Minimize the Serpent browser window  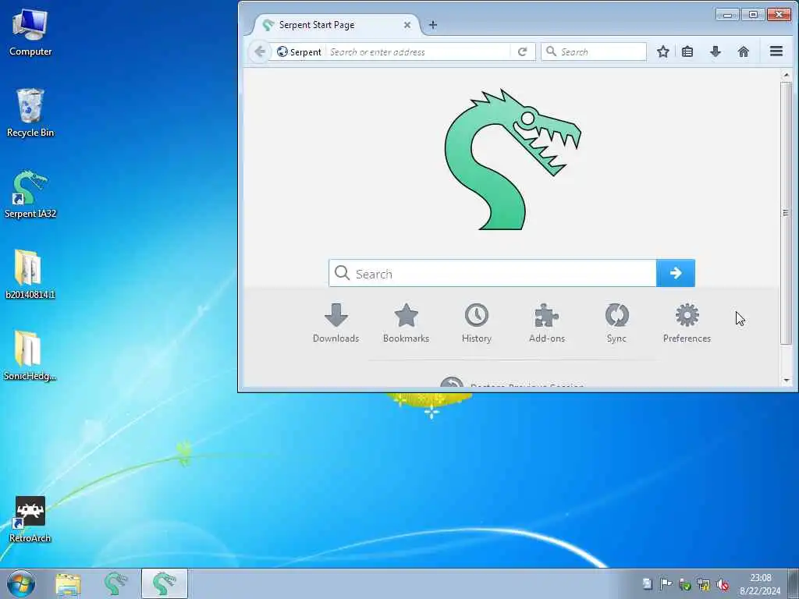(728, 15)
